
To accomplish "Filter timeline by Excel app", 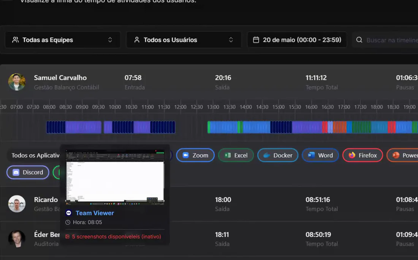I will point(236,155).
